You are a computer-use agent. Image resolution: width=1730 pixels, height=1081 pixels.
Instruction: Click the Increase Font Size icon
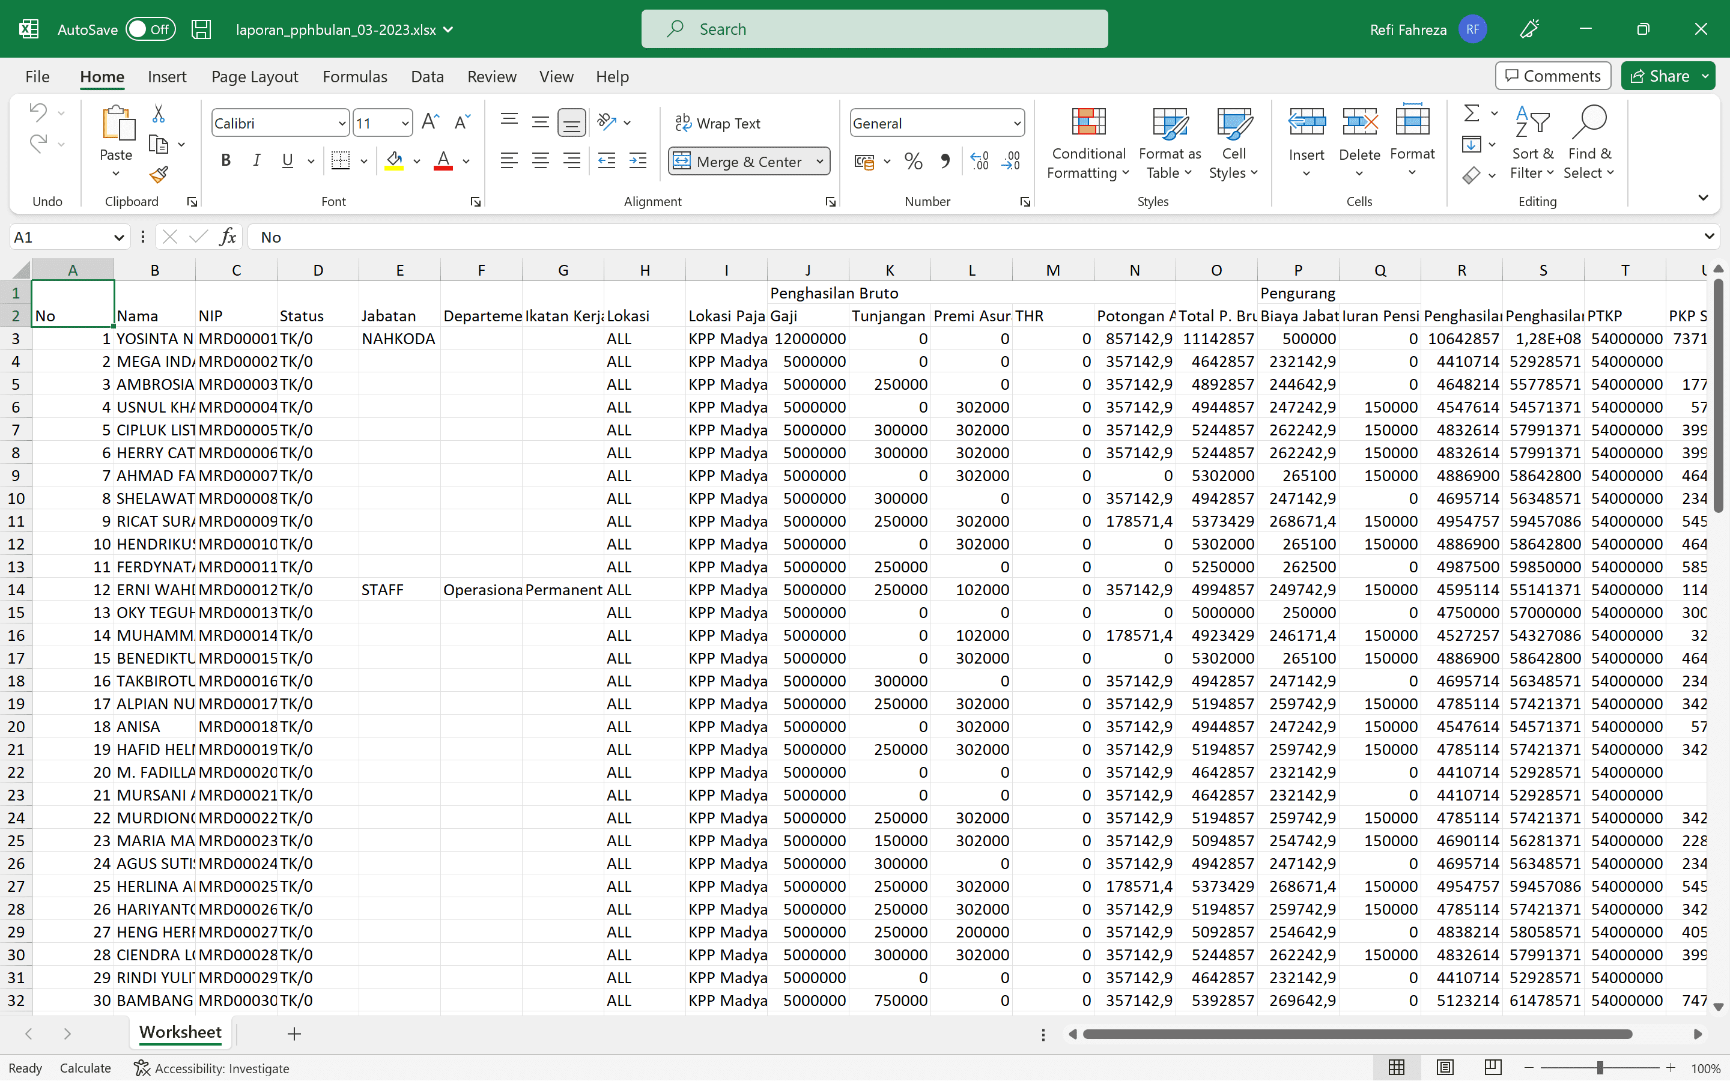pos(429,123)
